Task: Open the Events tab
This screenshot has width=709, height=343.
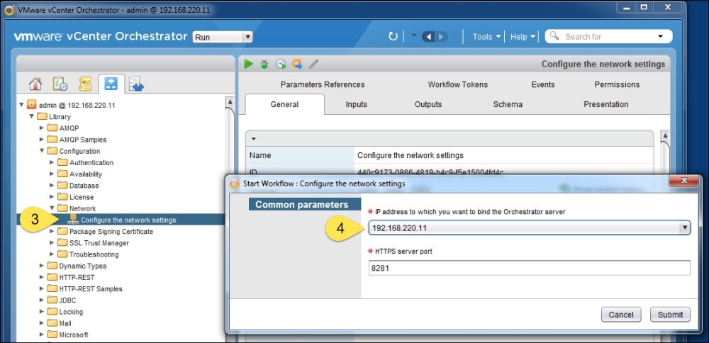Action: pos(543,84)
